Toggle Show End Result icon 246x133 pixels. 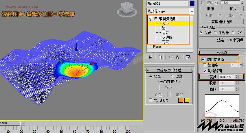tap(160, 57)
